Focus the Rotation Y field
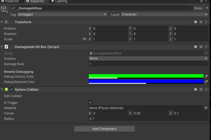The width and height of the screenshot is (211, 140). click(150, 34)
